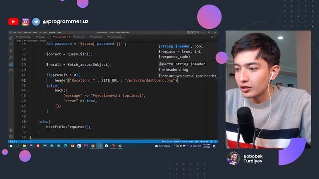319x179 pixels.
Task: Open Google Chrome from the taskbar
Action: point(93,146)
